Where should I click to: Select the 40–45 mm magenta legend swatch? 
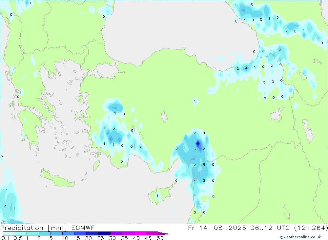click(140, 233)
